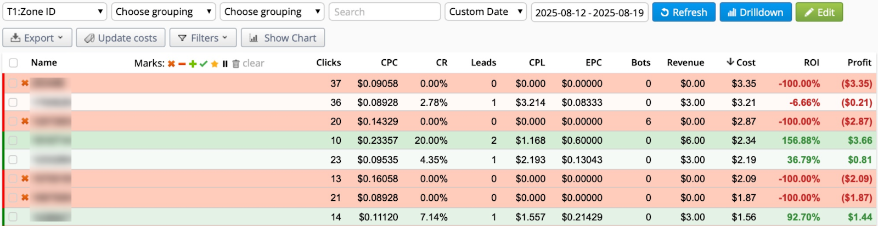This screenshot has height=226, width=878.
Task: Sort table by Cost column header
Action: coord(741,63)
